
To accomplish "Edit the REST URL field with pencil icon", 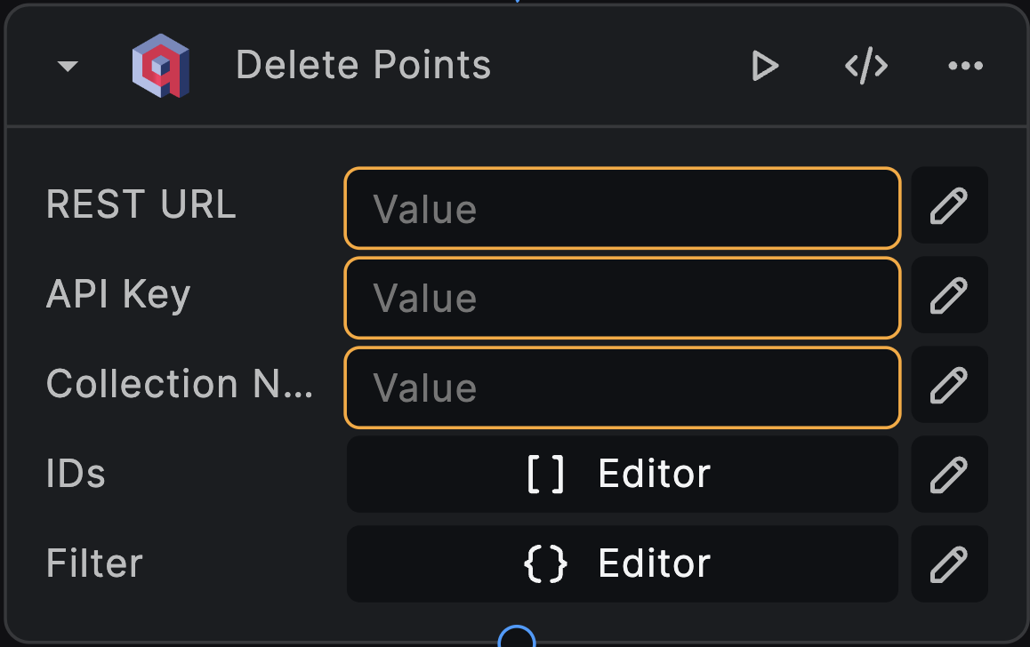I will click(x=949, y=205).
